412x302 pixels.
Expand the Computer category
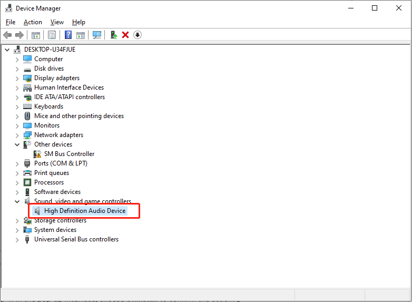click(x=17, y=60)
